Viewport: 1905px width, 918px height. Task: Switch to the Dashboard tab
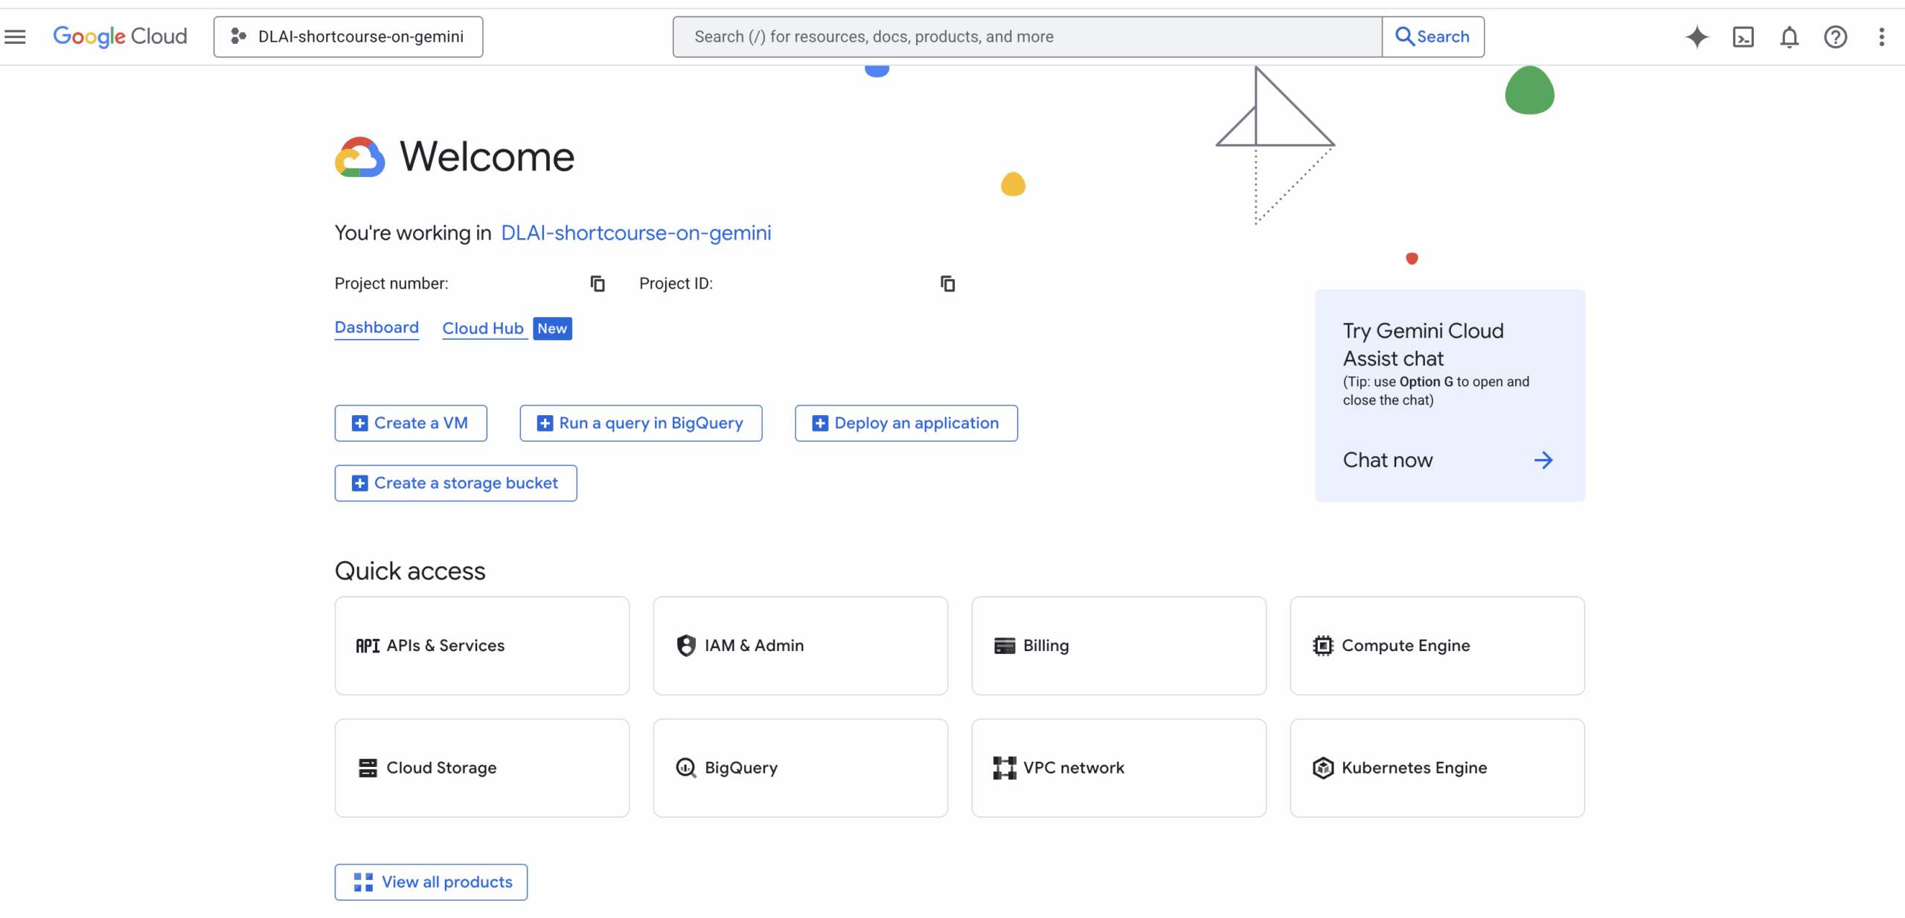pyautogui.click(x=377, y=328)
